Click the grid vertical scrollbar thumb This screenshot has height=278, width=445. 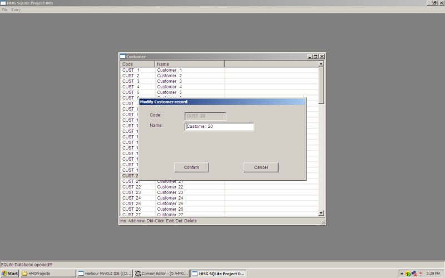tap(321, 85)
